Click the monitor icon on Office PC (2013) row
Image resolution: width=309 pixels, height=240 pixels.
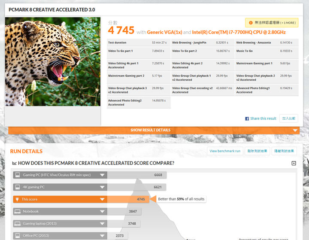click(17, 236)
